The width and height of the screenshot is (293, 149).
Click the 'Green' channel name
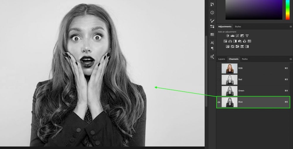pyautogui.click(x=241, y=90)
